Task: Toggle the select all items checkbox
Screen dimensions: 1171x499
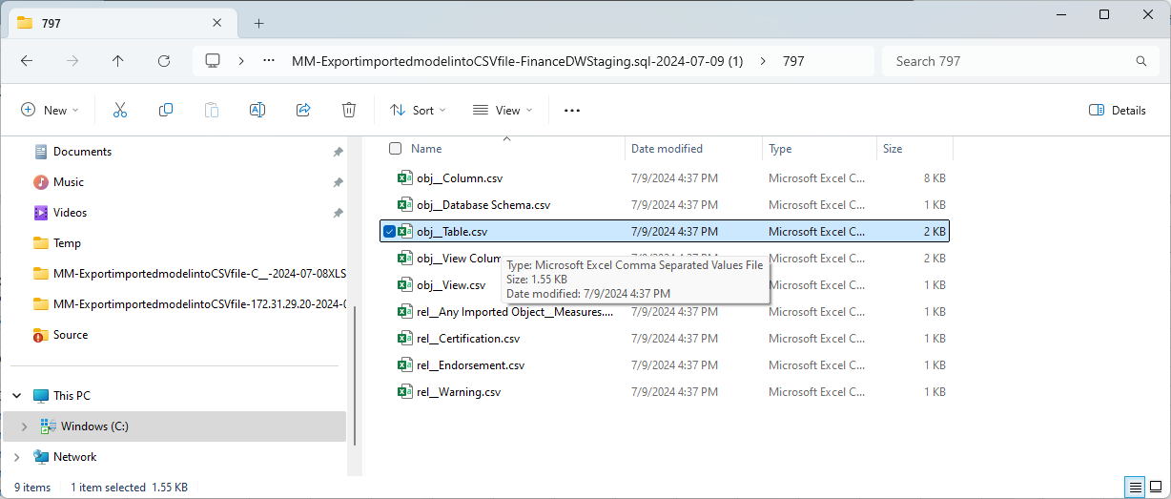Action: (395, 149)
